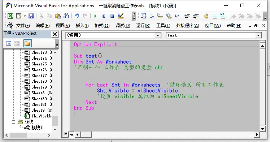Image resolution: width=270 pixels, height=142 pixels.
Task: Click the Paste clipboard icon
Action: click(58, 16)
